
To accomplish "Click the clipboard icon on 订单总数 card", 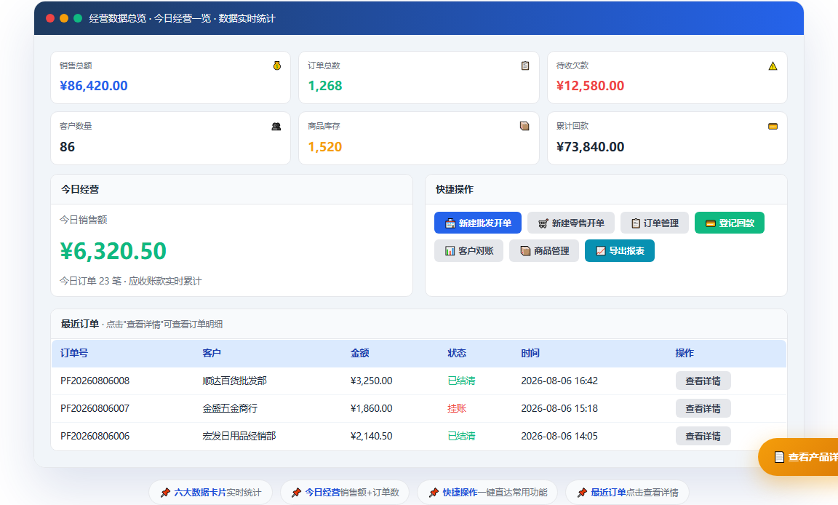I will pyautogui.click(x=525, y=65).
